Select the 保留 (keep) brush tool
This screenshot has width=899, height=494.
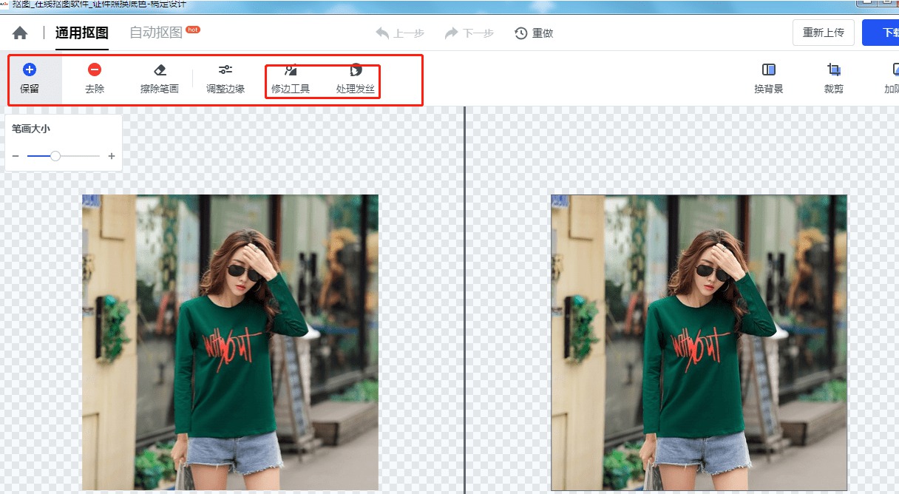(30, 78)
